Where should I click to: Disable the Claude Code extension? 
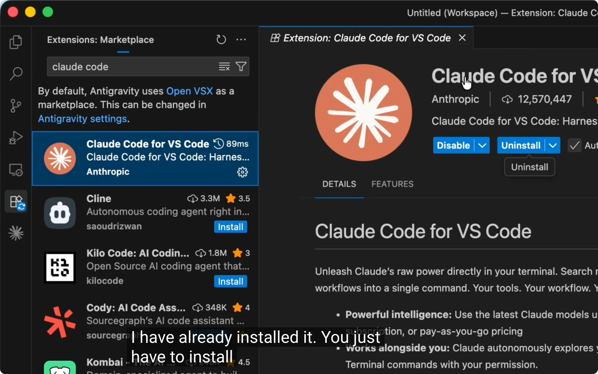point(453,145)
